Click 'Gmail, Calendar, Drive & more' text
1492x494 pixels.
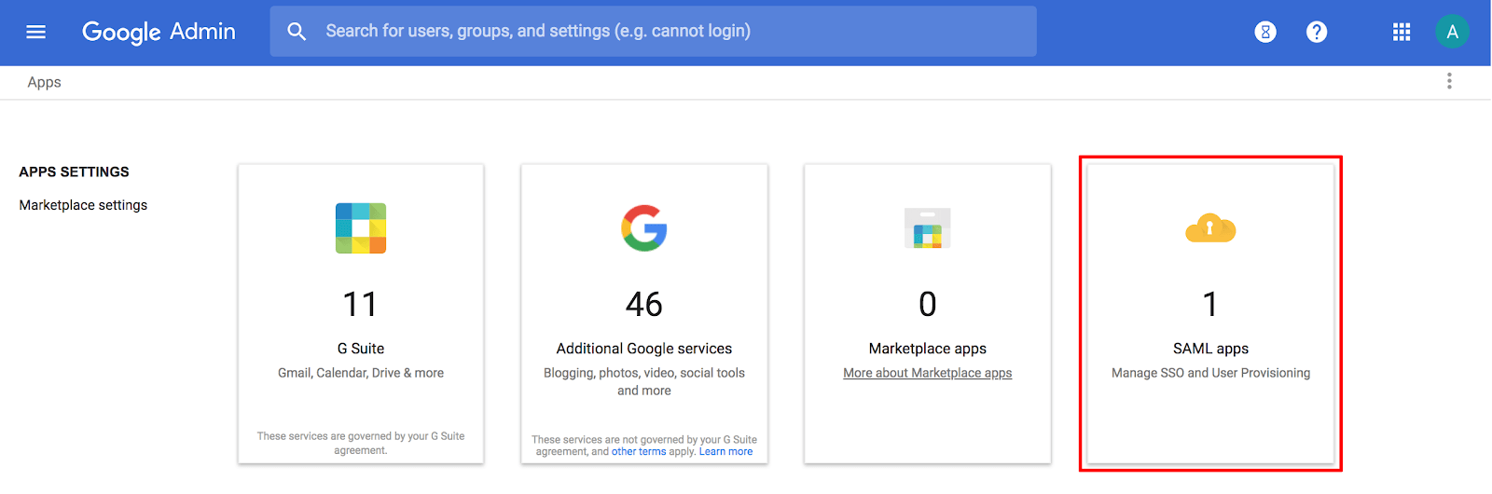tap(361, 373)
